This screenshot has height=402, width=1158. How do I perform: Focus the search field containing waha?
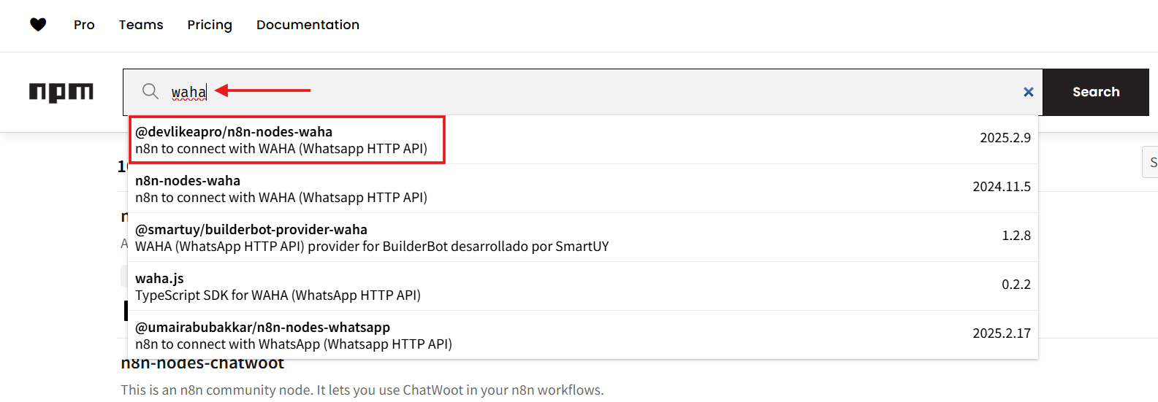[x=584, y=92]
